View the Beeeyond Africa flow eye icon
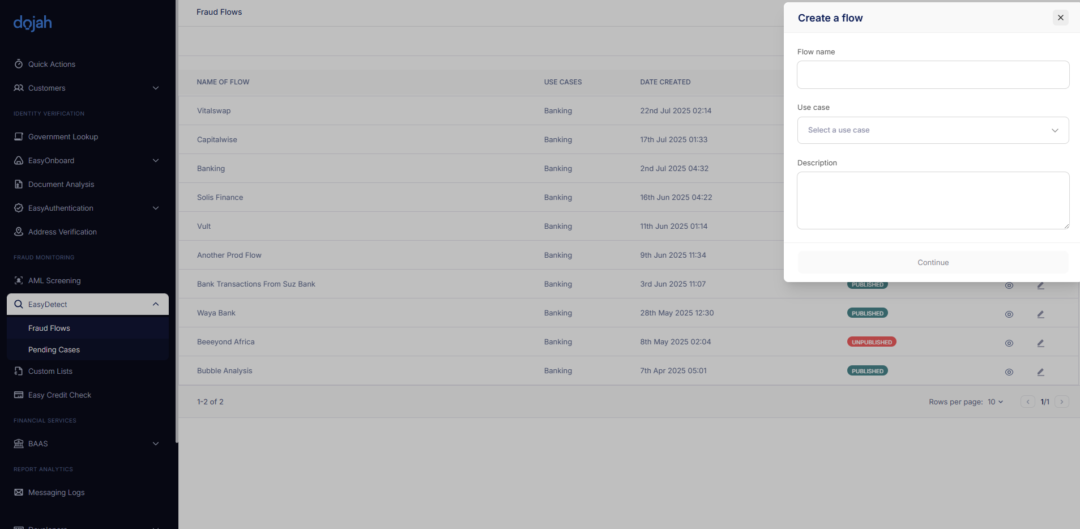The height and width of the screenshot is (529, 1080). (1009, 343)
